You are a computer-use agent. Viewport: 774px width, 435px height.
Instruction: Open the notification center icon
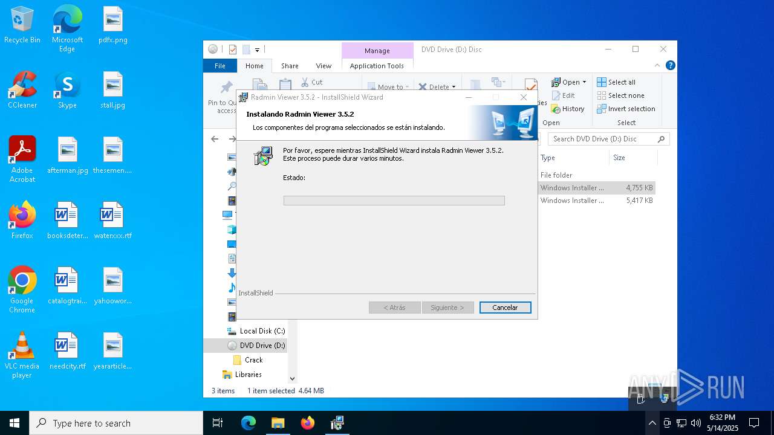pos(754,423)
